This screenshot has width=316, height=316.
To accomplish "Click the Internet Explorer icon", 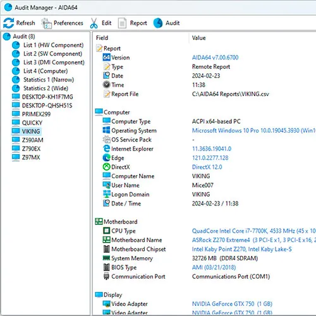I will click(x=106, y=149).
